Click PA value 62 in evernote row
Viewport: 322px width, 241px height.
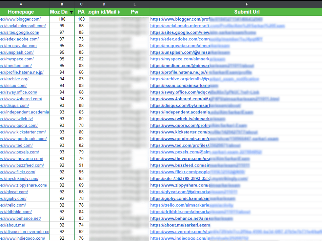(x=81, y=232)
